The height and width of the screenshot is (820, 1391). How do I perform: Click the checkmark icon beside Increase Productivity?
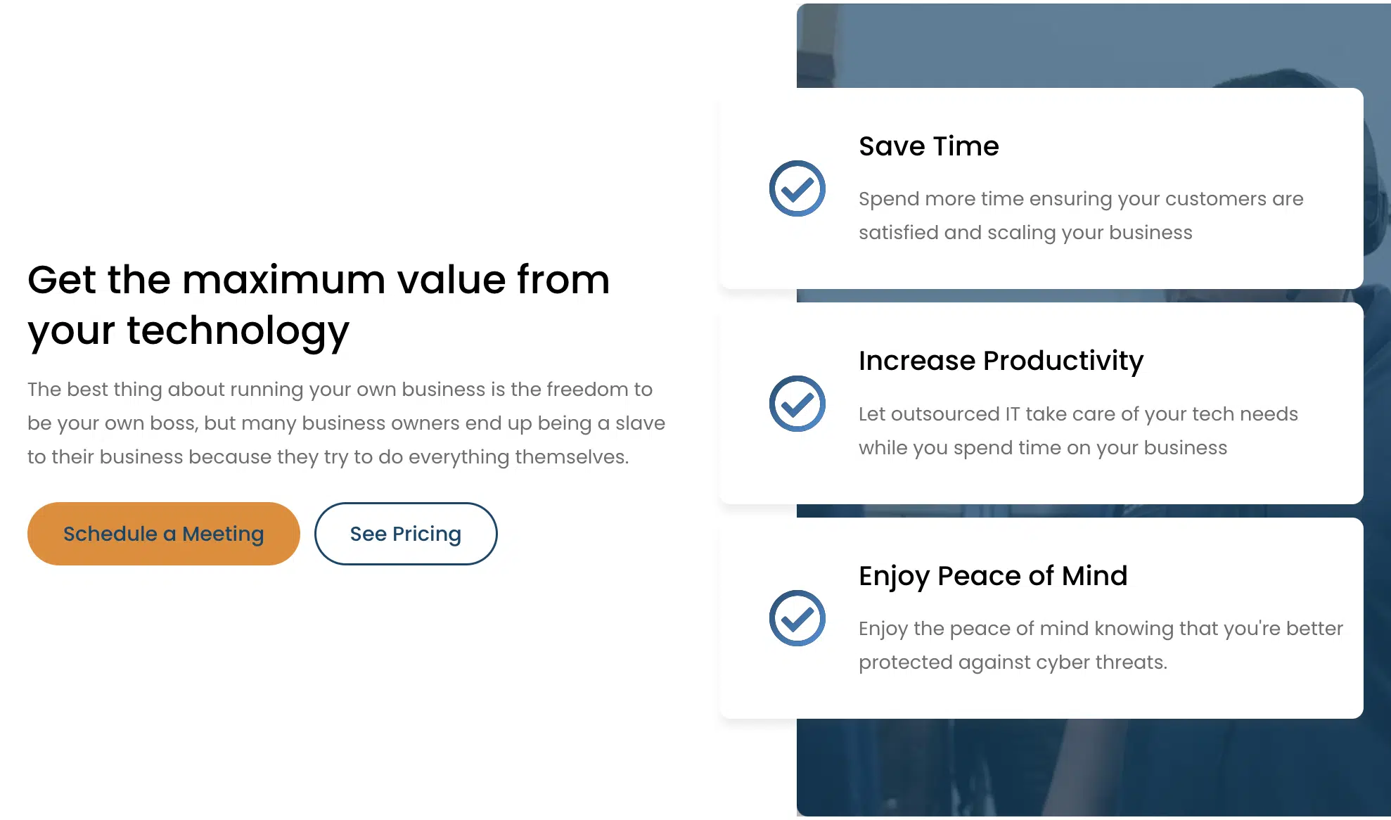pyautogui.click(x=797, y=404)
